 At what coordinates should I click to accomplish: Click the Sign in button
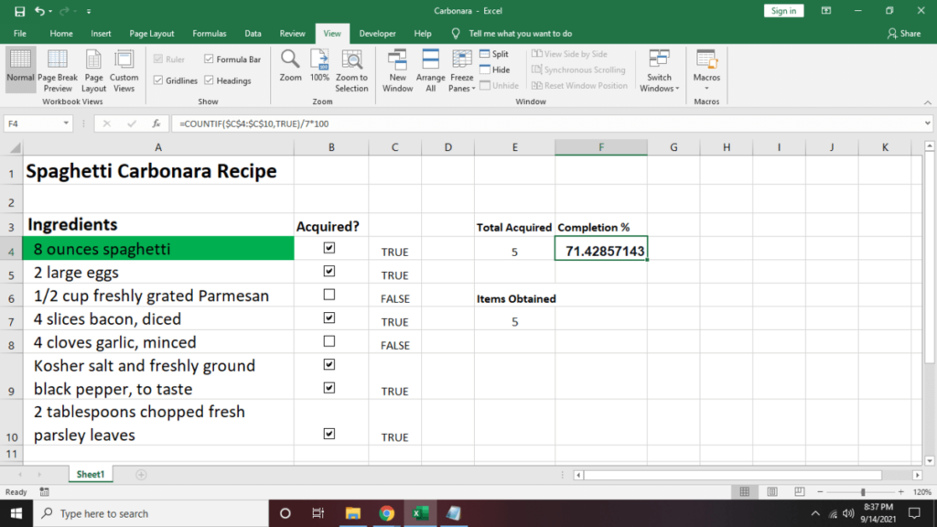[783, 11]
